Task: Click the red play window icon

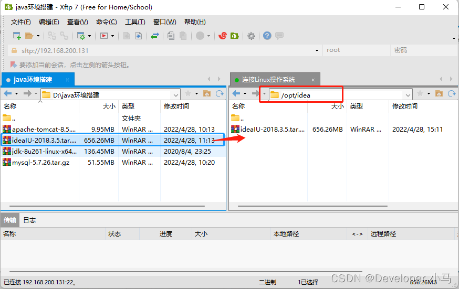Action: point(104,36)
